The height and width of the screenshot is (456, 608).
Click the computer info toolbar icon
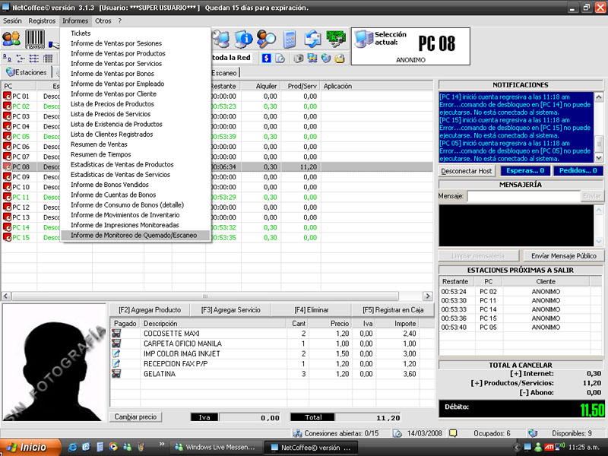pyautogui.click(x=243, y=39)
